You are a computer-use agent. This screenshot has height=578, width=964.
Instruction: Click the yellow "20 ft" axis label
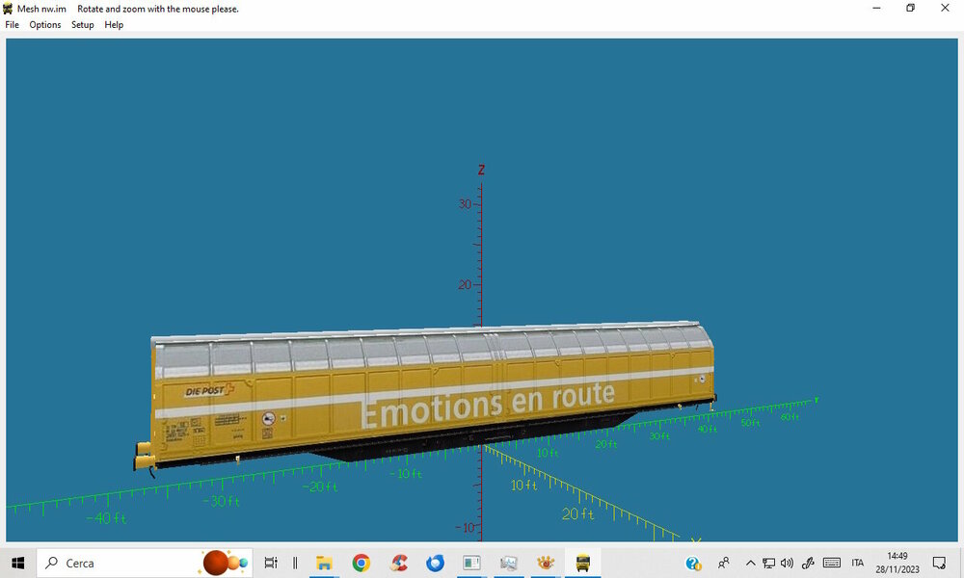[x=577, y=513]
